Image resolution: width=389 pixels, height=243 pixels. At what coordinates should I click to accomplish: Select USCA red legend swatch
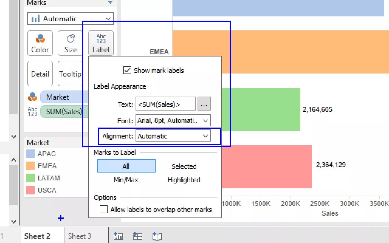tap(30, 190)
